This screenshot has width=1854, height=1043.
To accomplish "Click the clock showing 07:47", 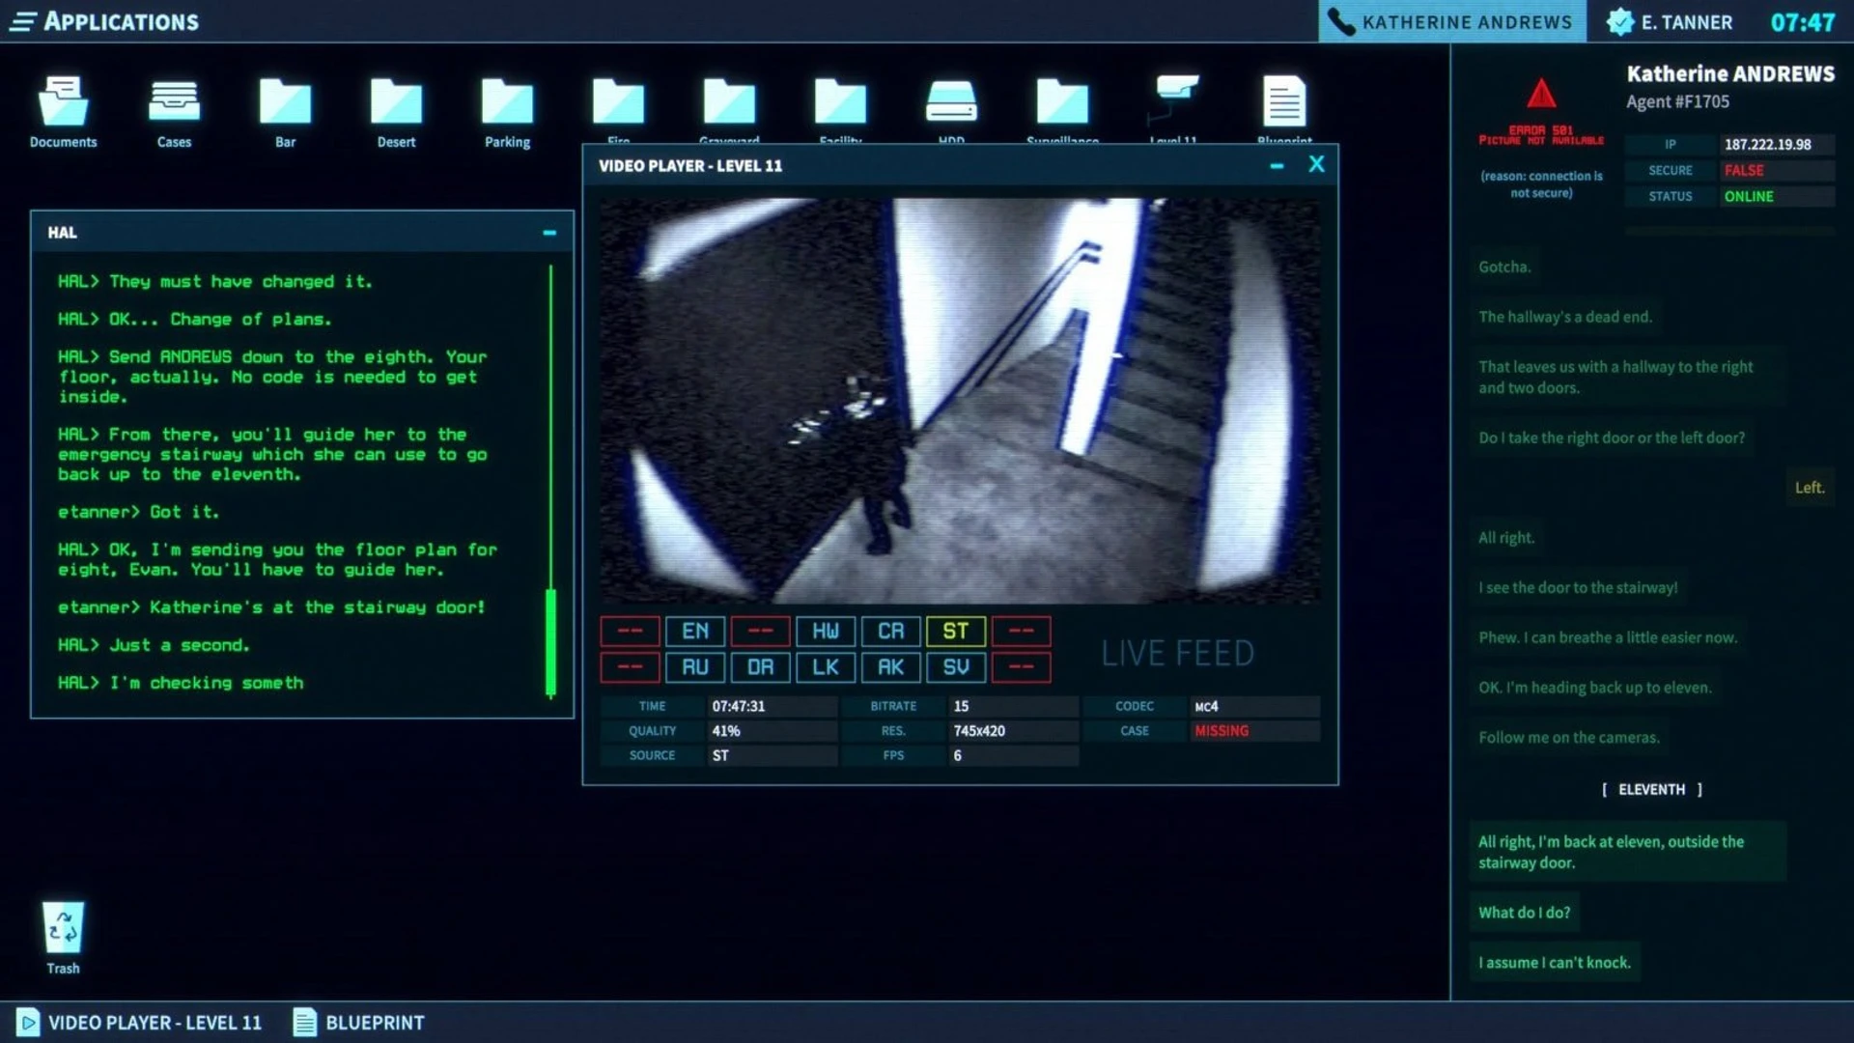I will pyautogui.click(x=1802, y=22).
